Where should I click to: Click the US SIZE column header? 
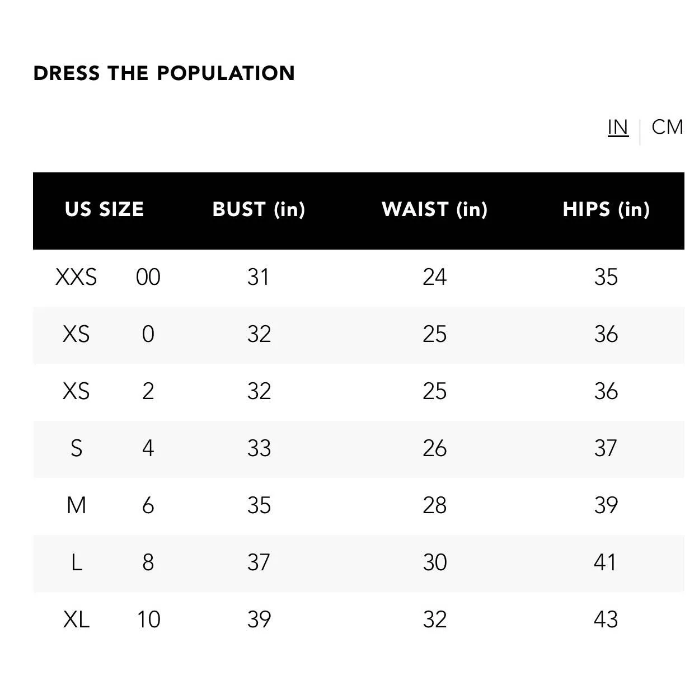coord(104,210)
